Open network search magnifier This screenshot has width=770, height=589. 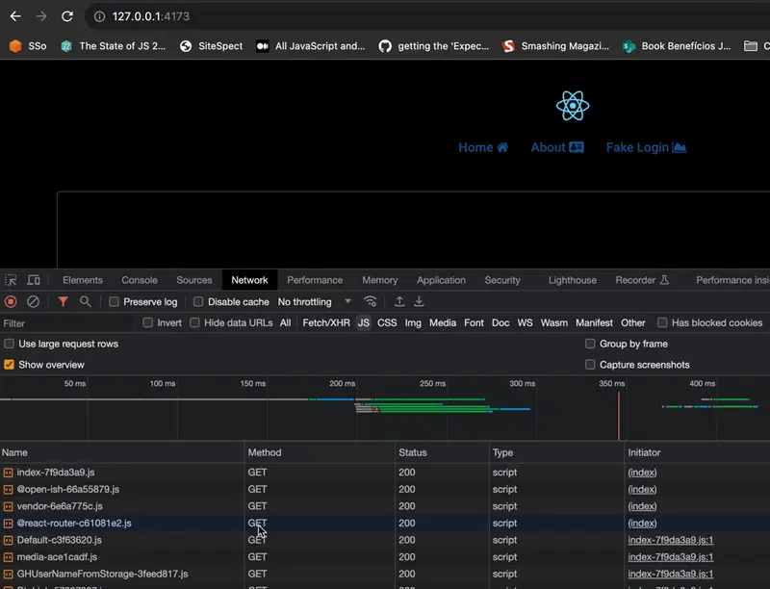[86, 302]
